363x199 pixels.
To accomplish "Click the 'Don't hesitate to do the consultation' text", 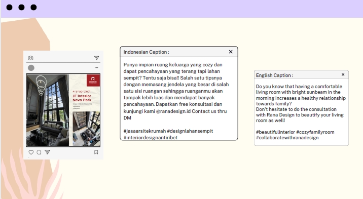I will coord(300,114).
